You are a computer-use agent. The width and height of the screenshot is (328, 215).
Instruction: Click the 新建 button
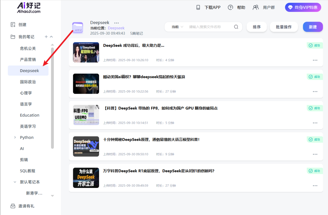coord(313,27)
